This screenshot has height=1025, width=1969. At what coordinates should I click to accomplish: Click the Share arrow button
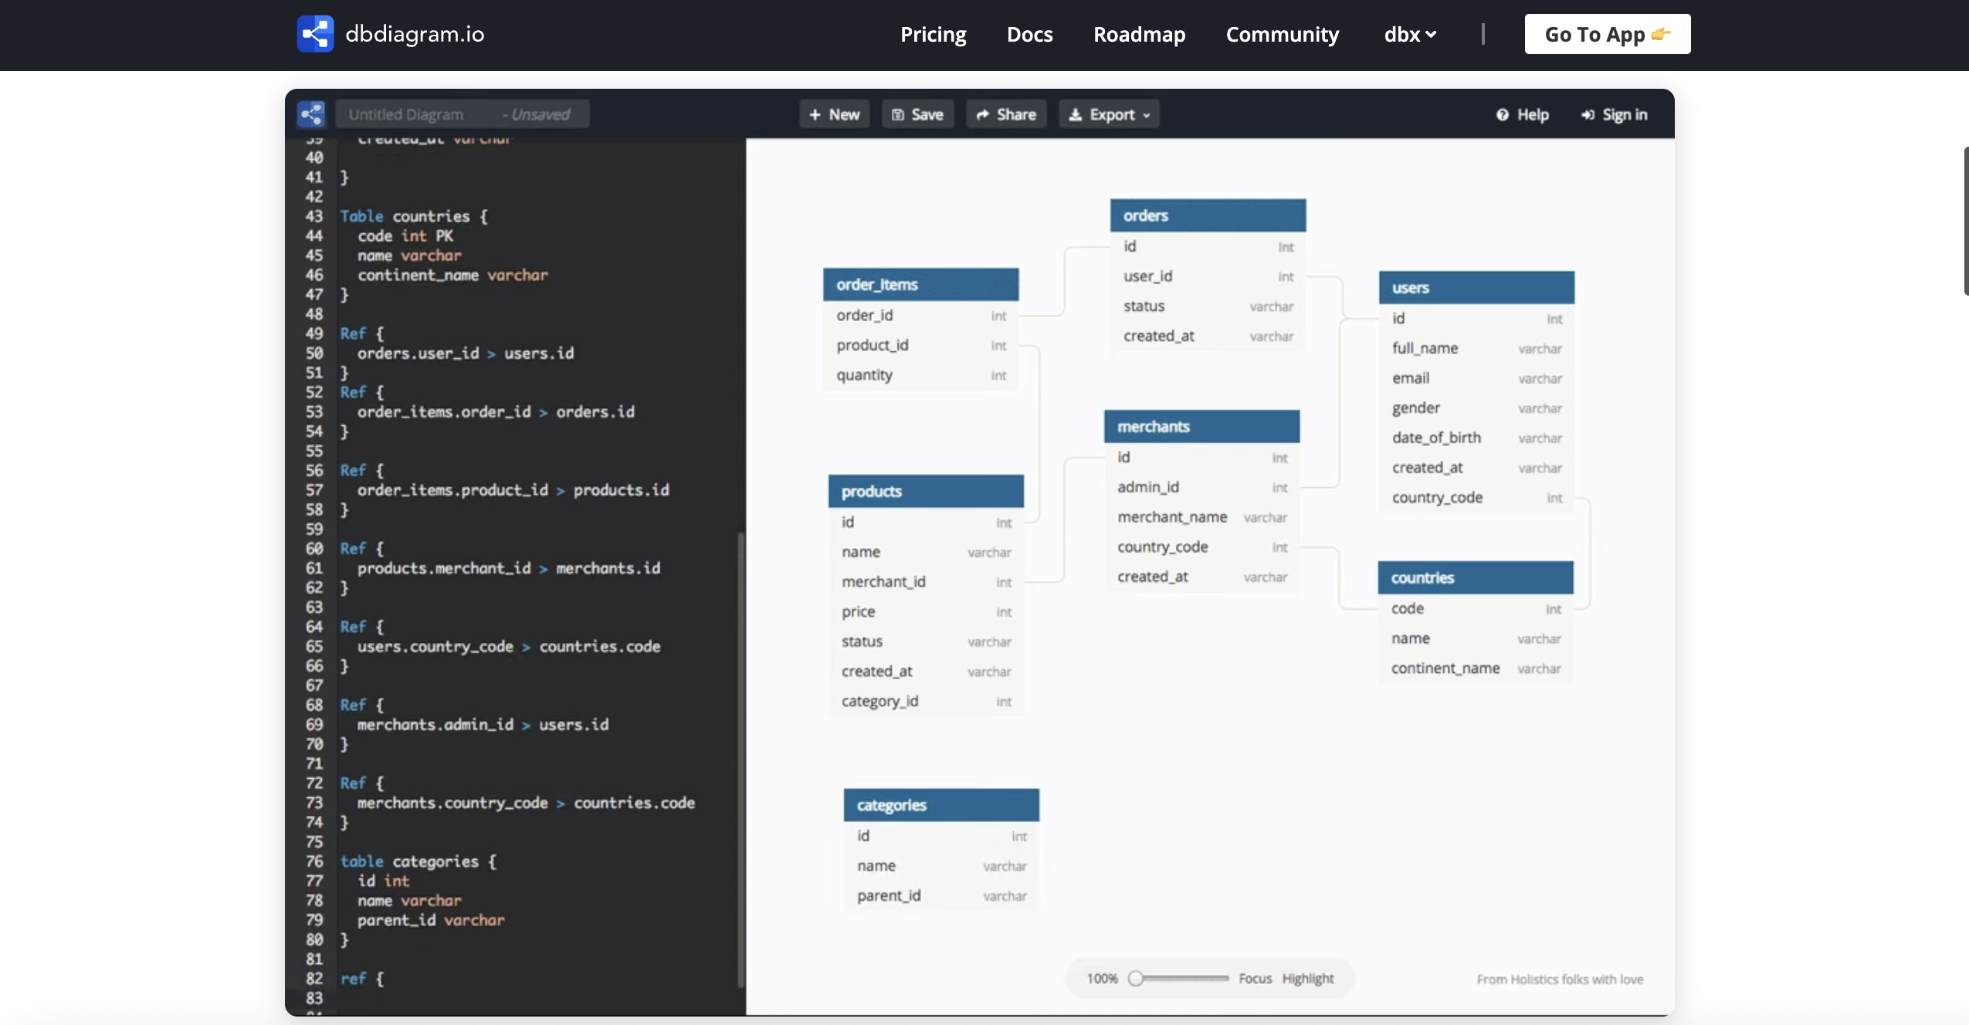click(x=1005, y=114)
